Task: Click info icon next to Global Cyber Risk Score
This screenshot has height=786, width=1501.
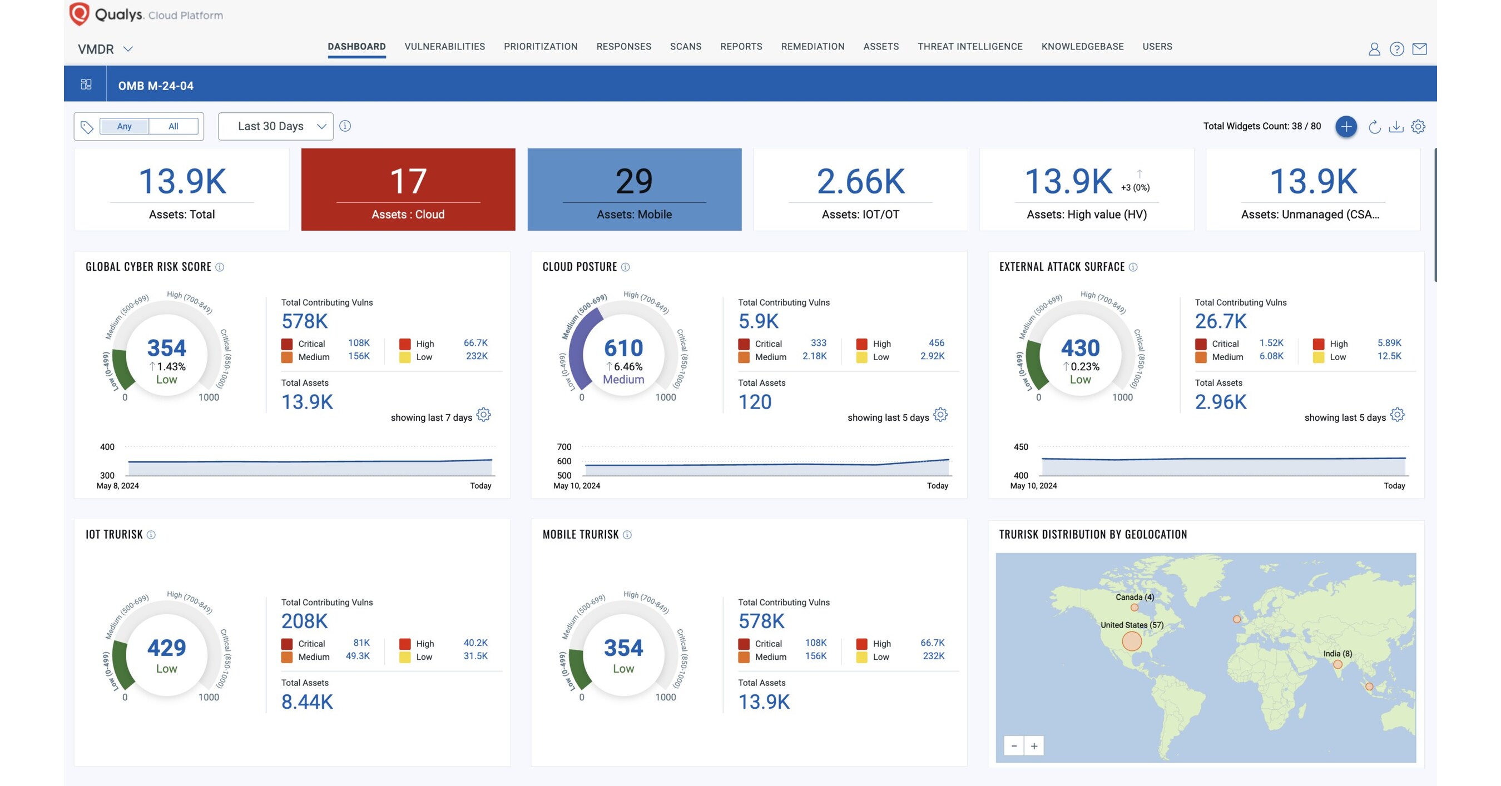Action: tap(220, 267)
